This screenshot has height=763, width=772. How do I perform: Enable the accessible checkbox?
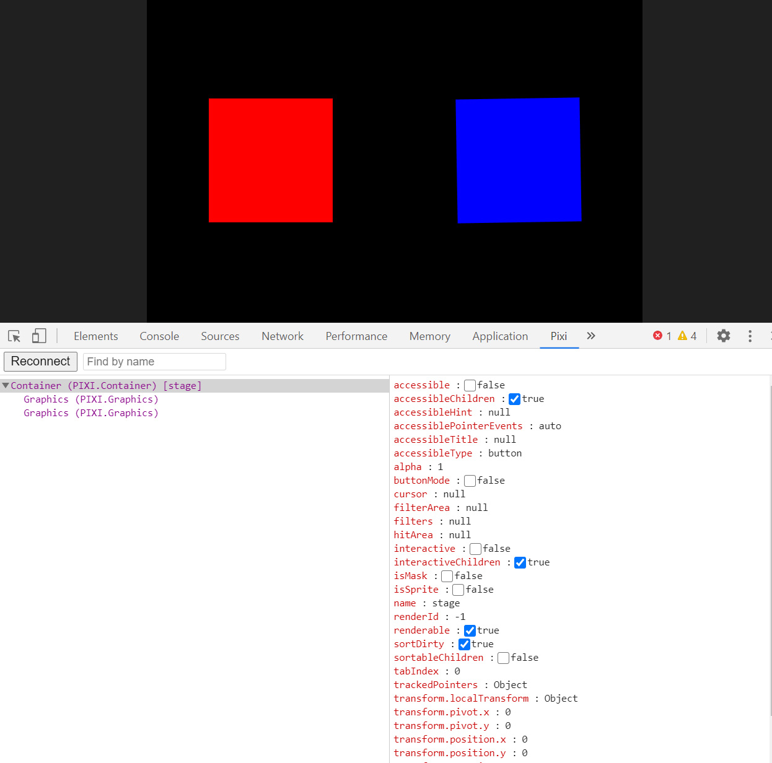tap(470, 386)
